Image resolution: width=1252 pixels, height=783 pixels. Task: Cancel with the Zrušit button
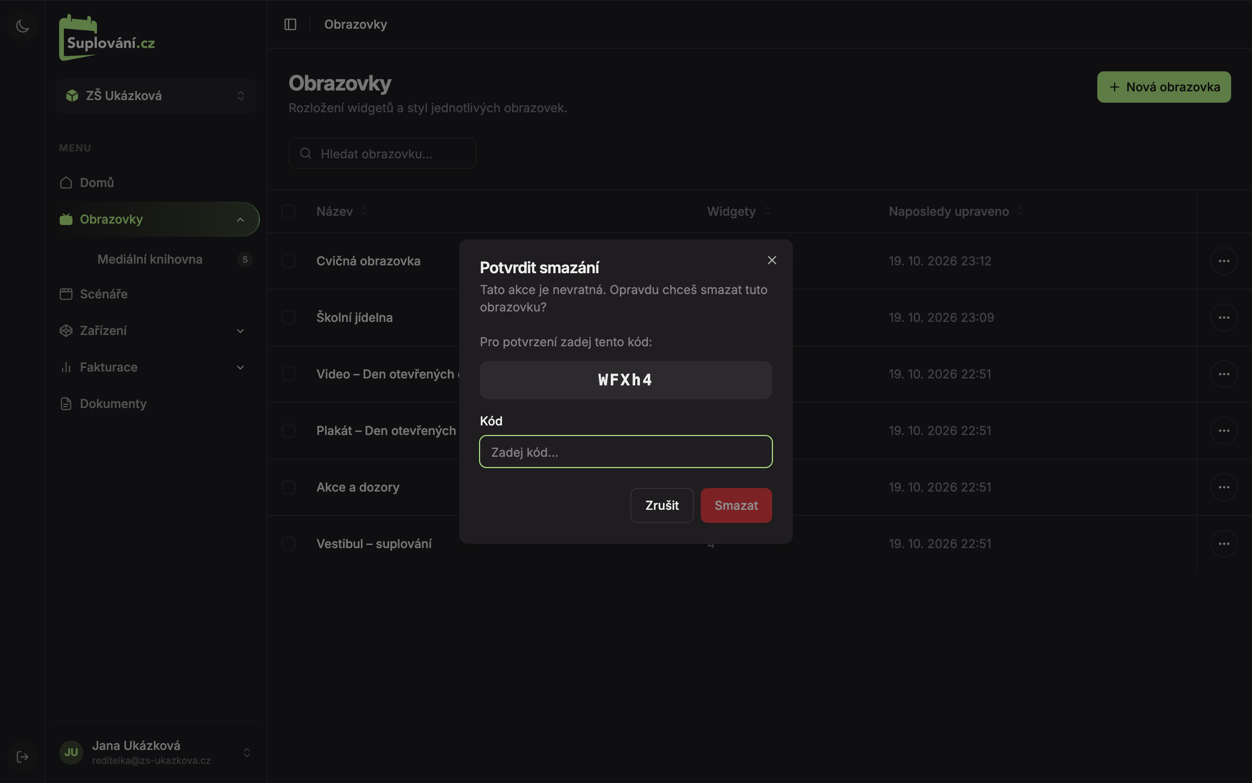662,505
